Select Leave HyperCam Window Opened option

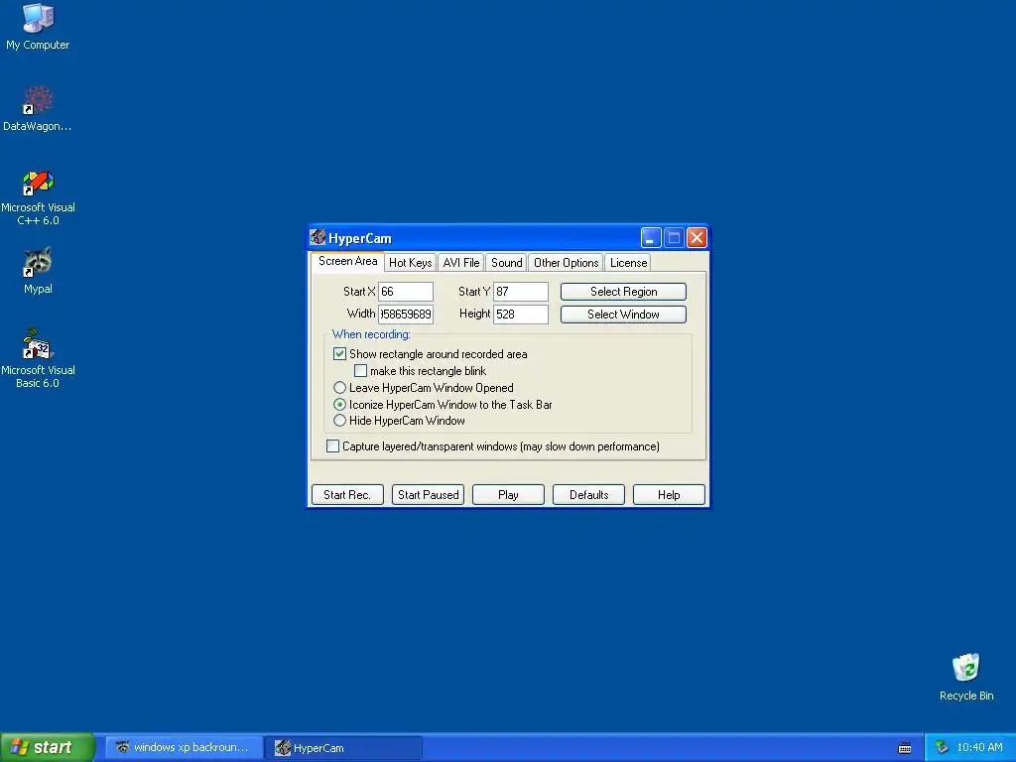tap(339, 388)
